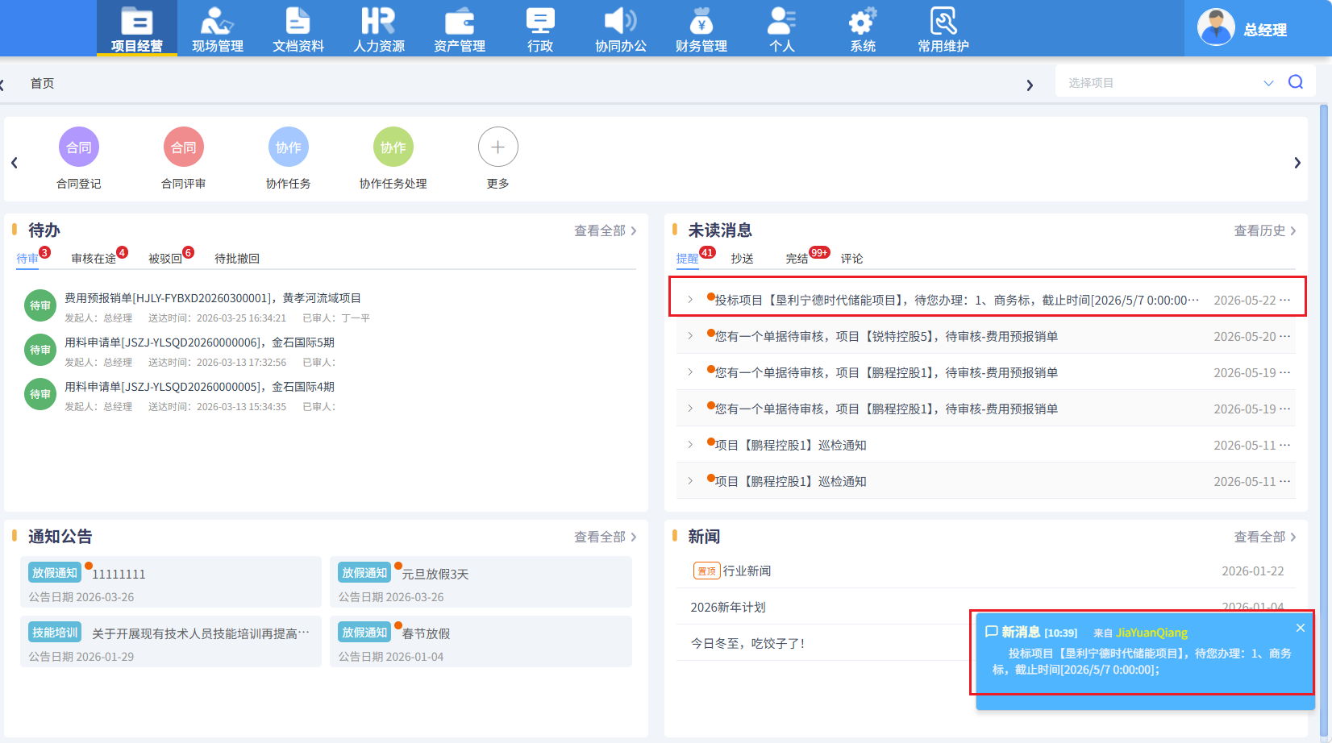Expand the 投标项目 垦利宁德时代 message row
This screenshot has width=1332, height=743.
tap(690, 300)
